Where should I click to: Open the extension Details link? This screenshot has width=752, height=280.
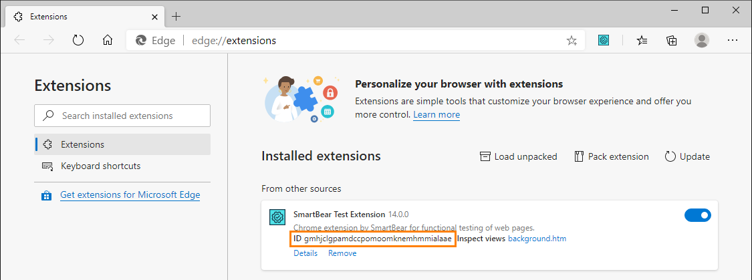pyautogui.click(x=305, y=253)
